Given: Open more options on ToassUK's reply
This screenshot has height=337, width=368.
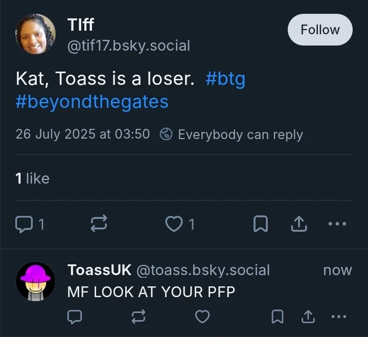Looking at the screenshot, I should 338,317.
